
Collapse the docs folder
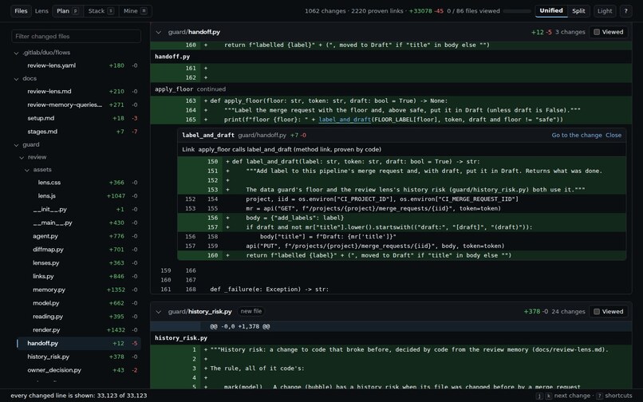[17, 78]
